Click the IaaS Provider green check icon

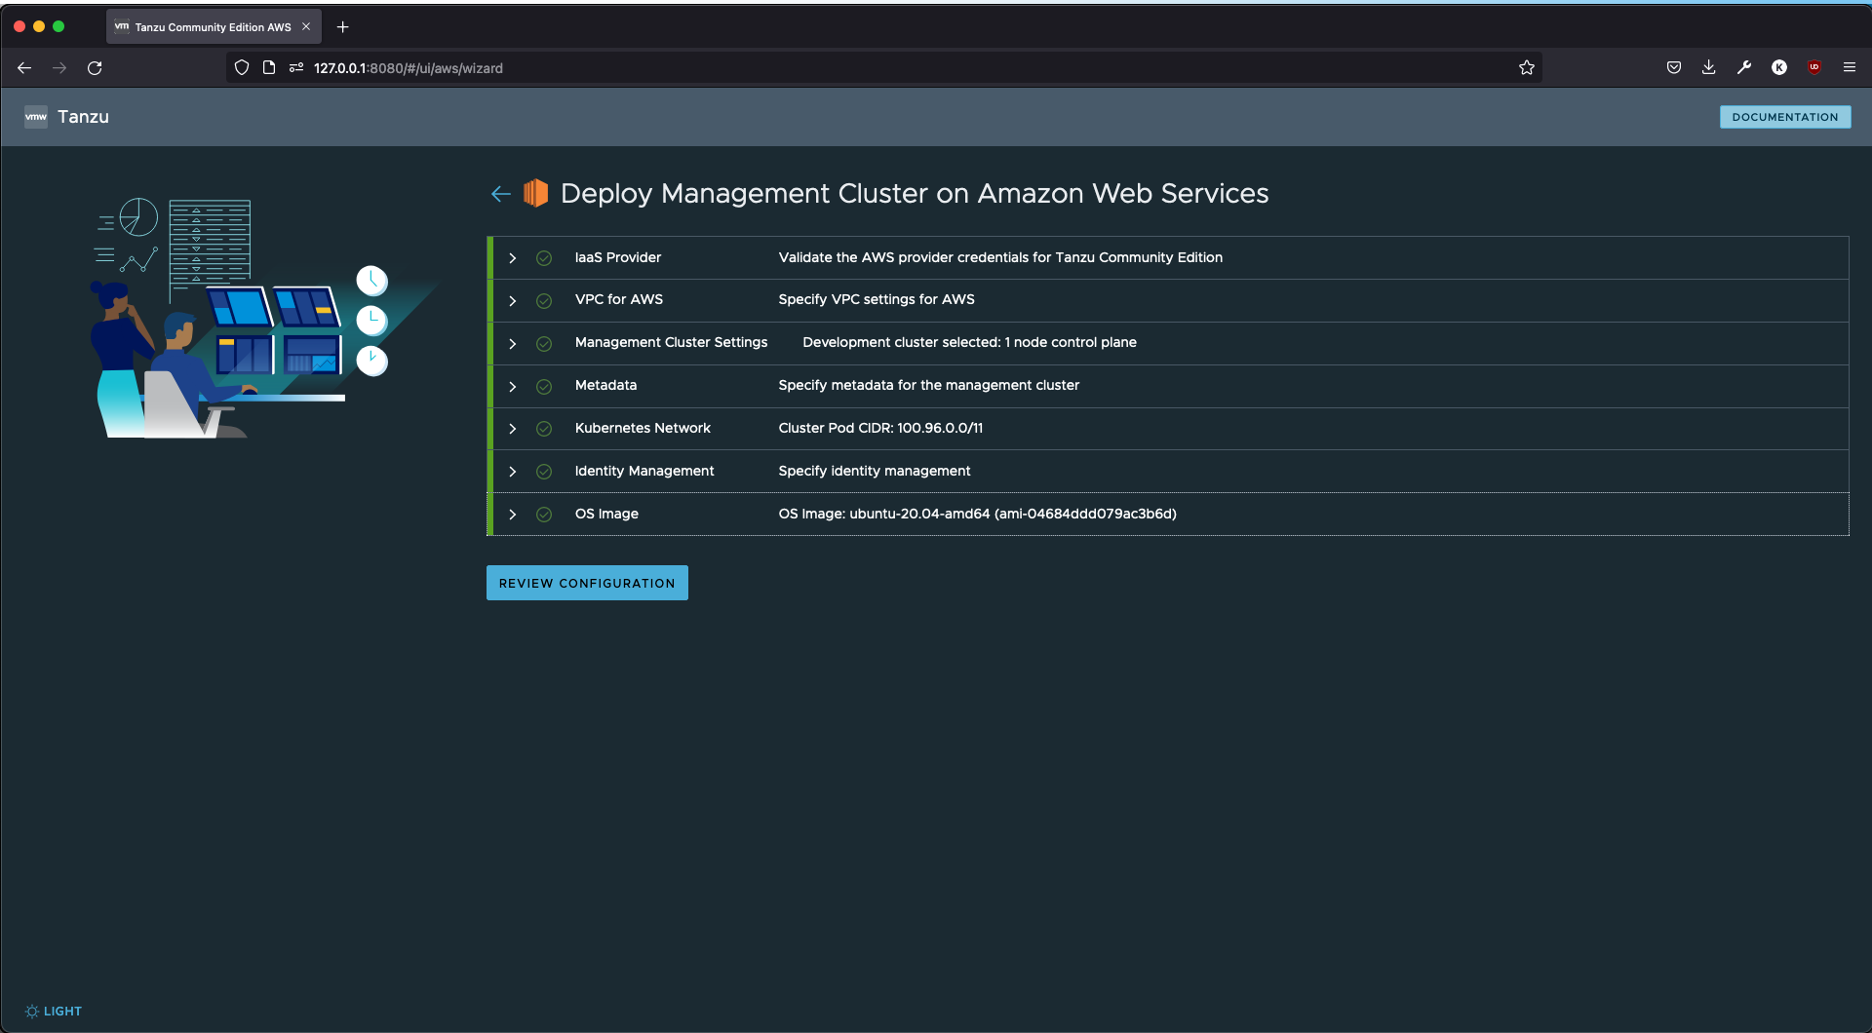(x=544, y=258)
